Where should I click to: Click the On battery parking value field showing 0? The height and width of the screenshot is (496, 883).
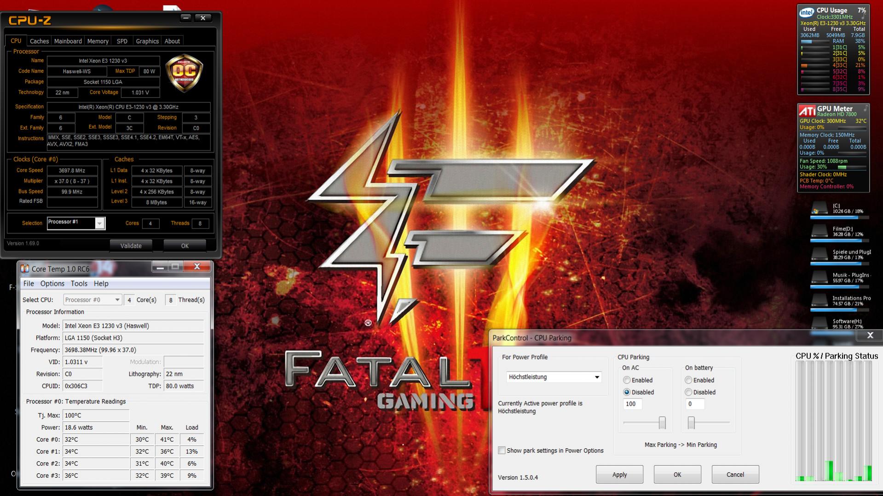click(x=695, y=404)
